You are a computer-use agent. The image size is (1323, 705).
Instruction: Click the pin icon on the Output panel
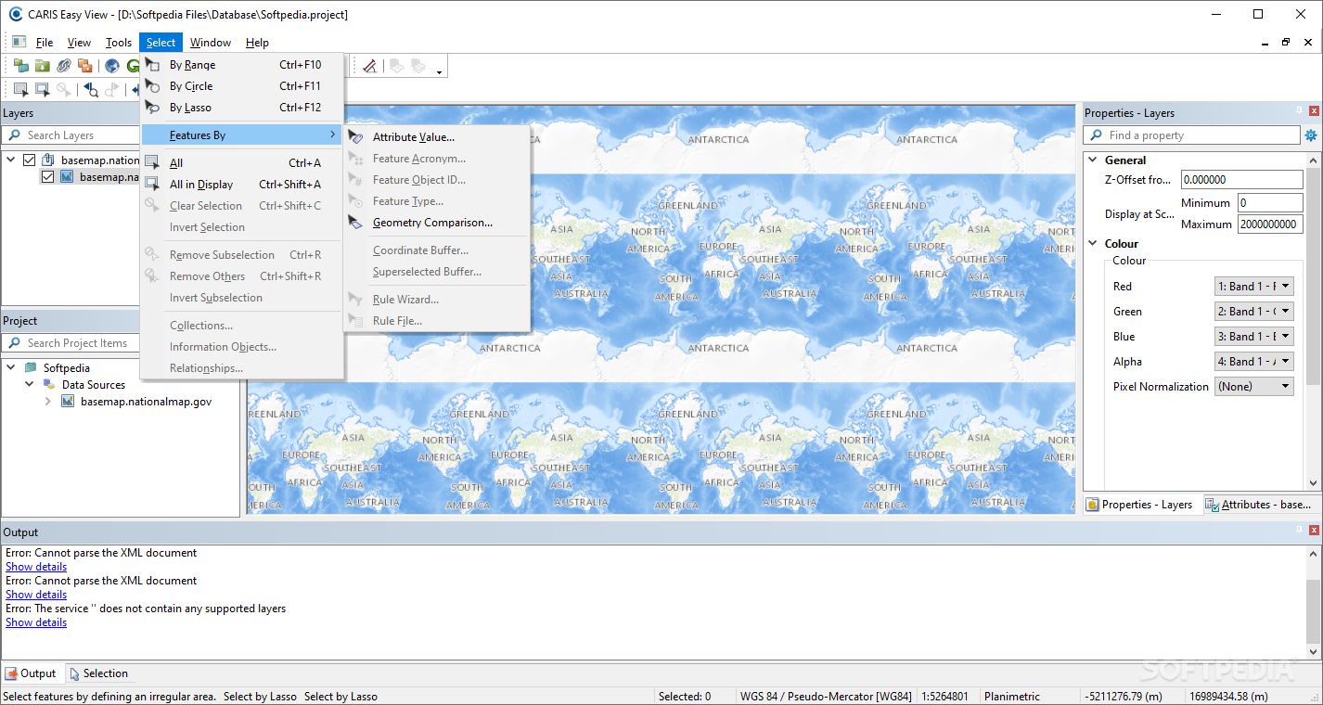click(x=1299, y=530)
